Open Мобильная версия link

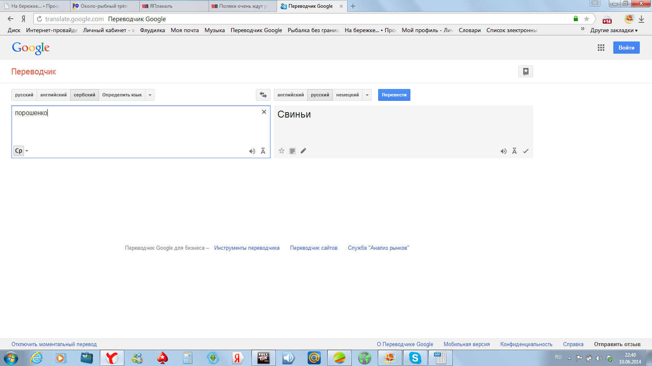[467, 344]
